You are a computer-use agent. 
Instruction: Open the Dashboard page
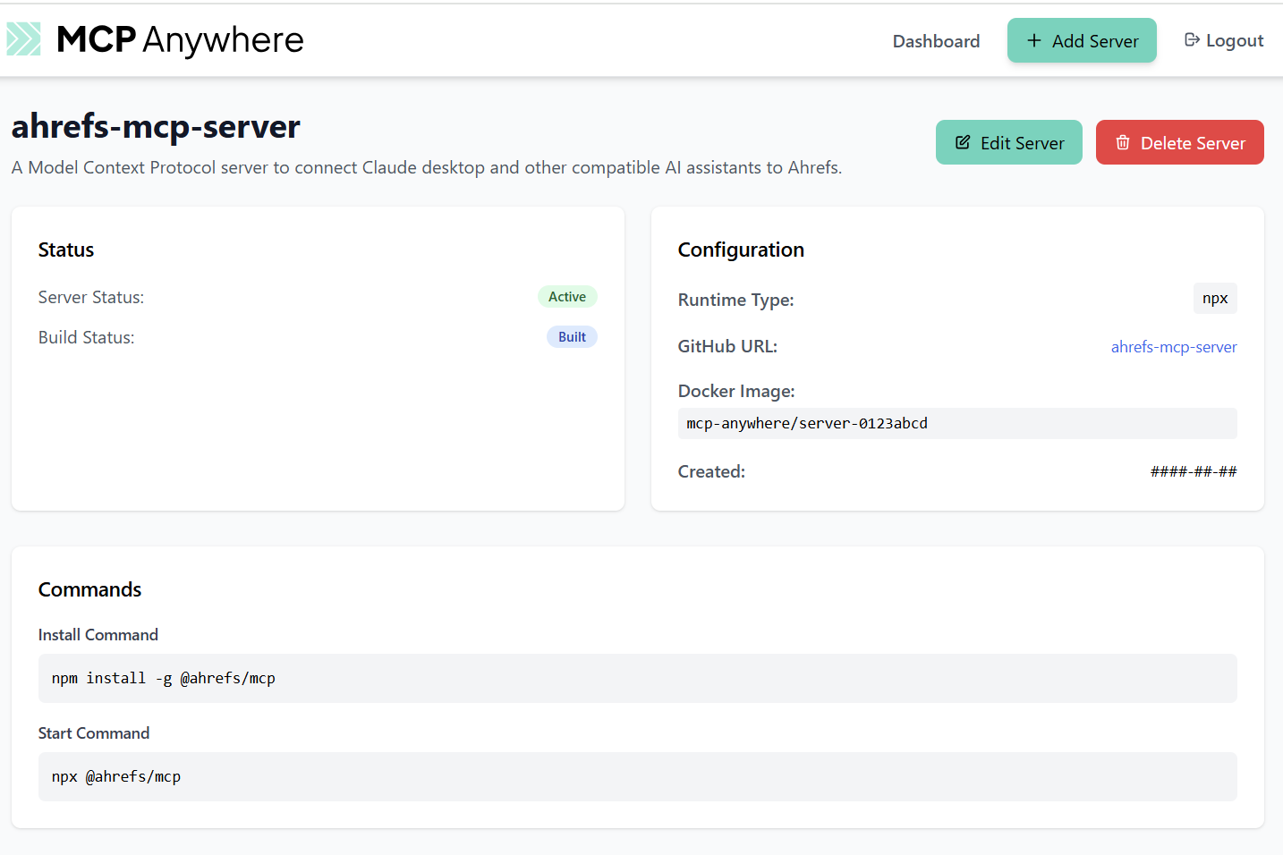coord(936,41)
